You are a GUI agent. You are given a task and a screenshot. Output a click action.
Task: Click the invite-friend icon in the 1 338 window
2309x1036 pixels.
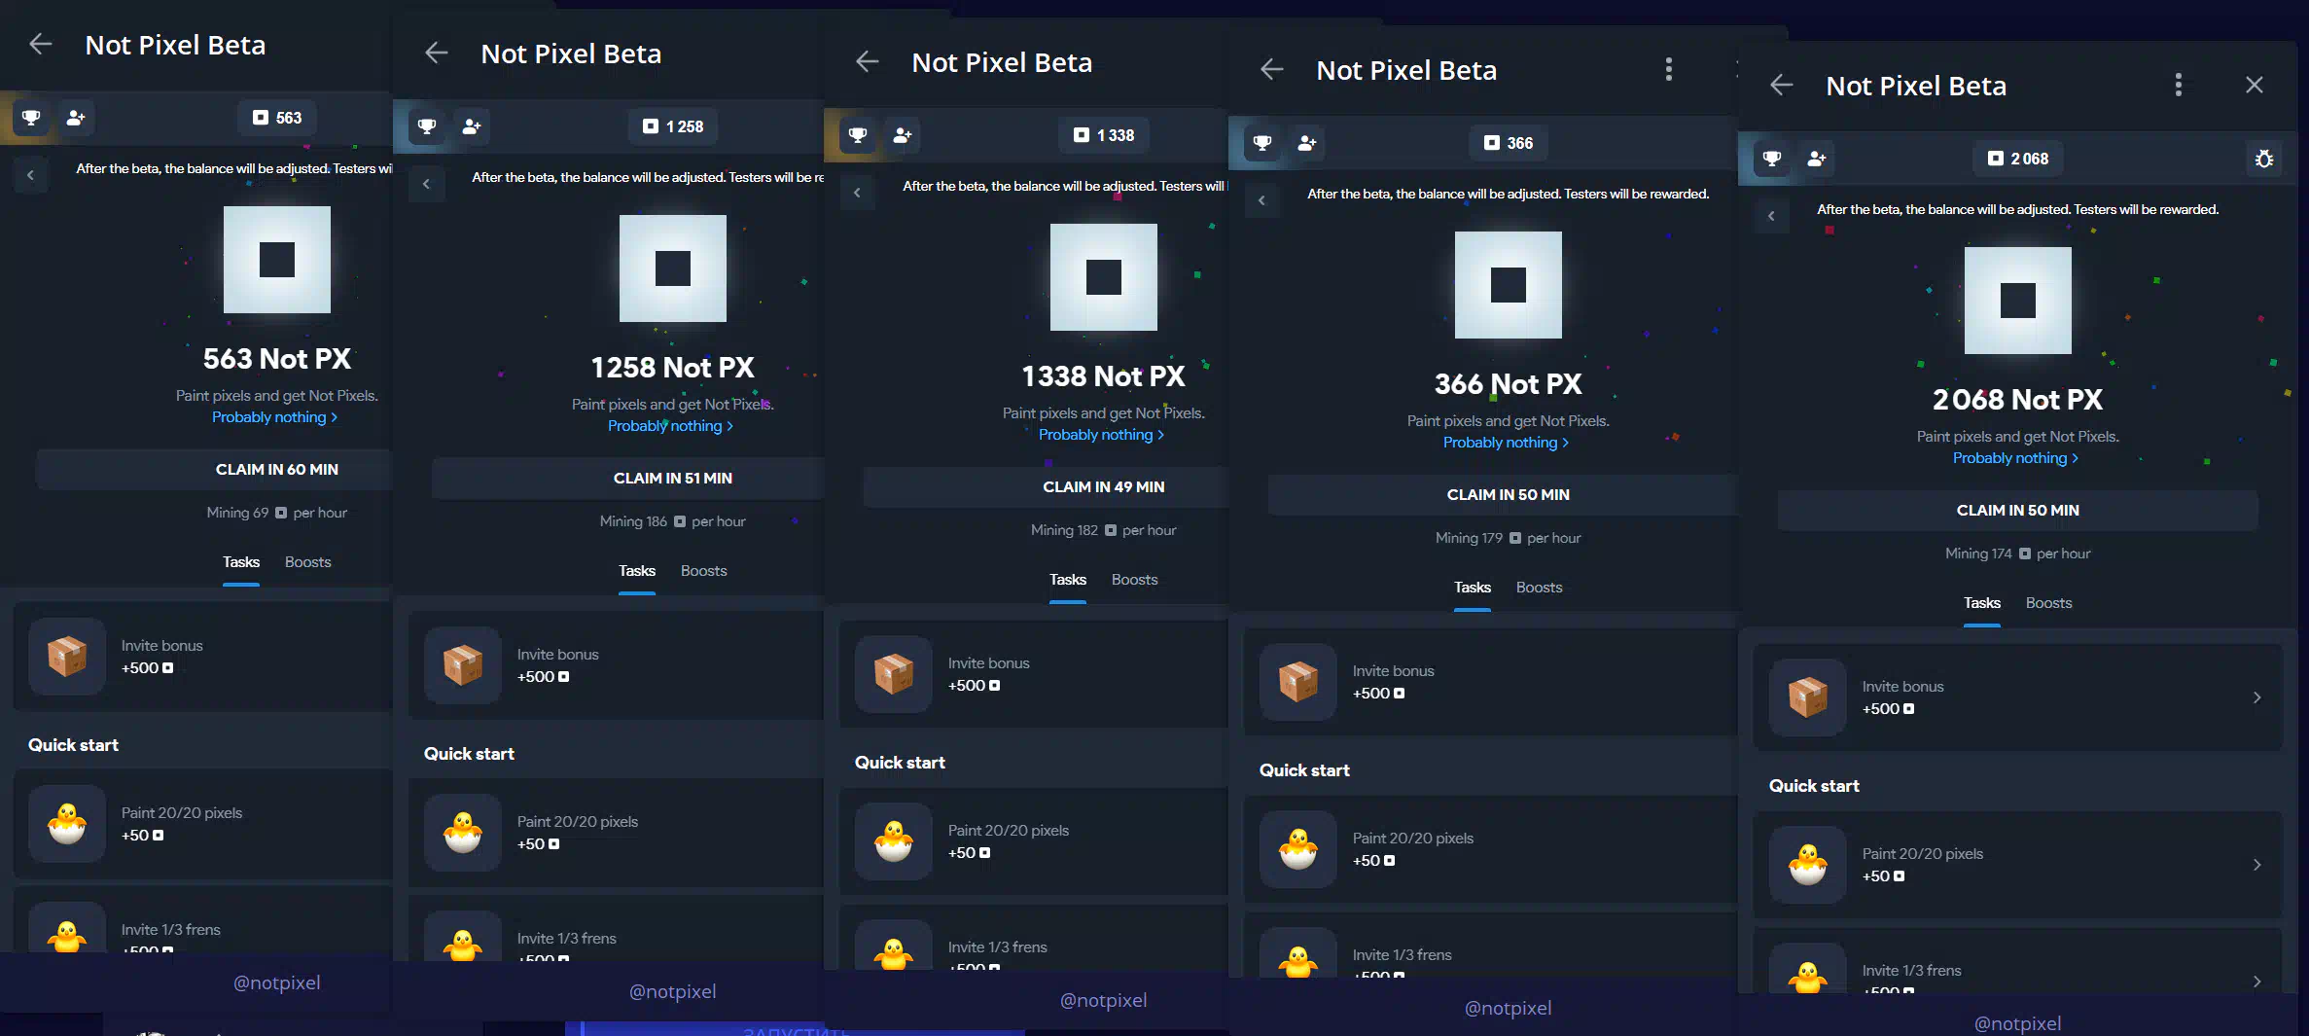[x=903, y=135]
